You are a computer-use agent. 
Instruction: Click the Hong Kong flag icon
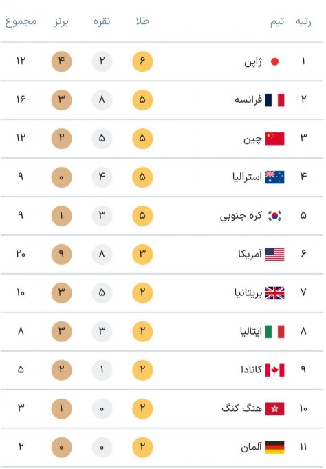(x=274, y=408)
